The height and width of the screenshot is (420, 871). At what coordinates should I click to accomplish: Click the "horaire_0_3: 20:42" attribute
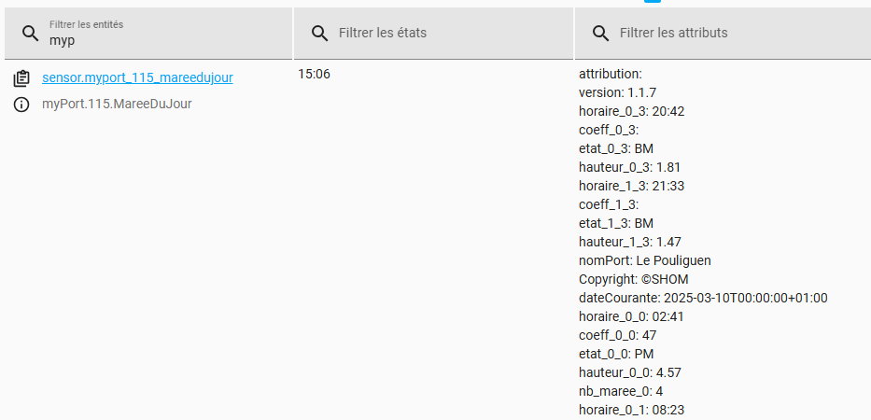click(x=632, y=111)
